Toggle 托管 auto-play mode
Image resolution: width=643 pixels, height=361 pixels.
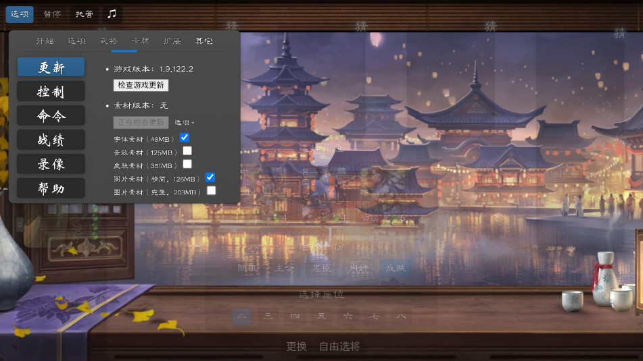click(85, 14)
